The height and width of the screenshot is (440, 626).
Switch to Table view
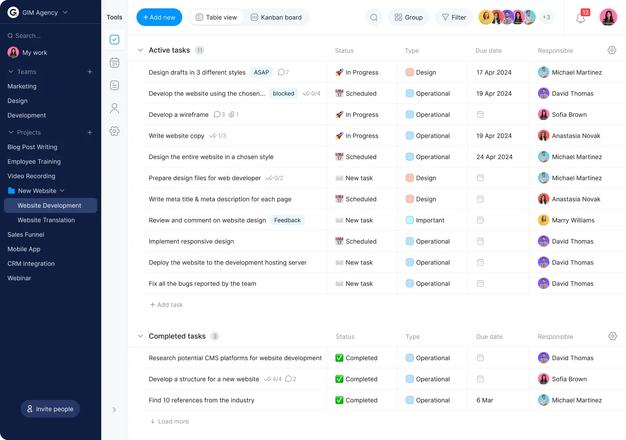point(217,17)
